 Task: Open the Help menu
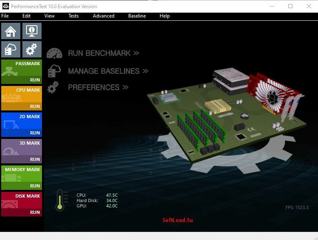(x=164, y=16)
